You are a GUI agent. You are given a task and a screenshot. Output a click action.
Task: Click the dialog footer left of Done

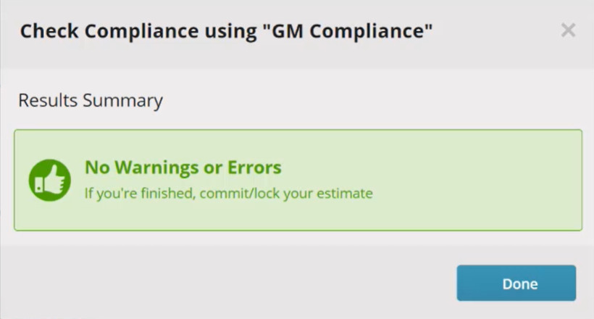tap(227, 283)
